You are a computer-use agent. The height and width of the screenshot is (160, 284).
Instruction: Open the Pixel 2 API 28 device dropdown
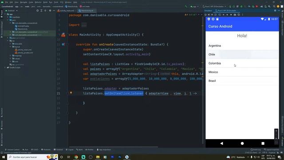point(214,6)
